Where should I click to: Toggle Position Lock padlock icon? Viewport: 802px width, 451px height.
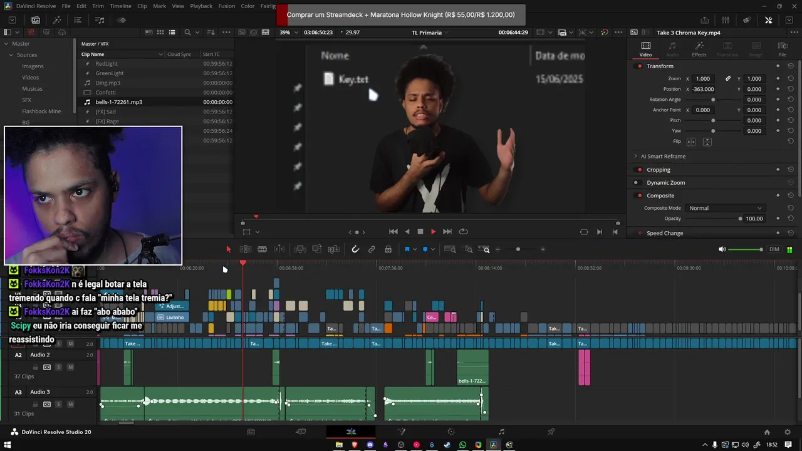[388, 249]
